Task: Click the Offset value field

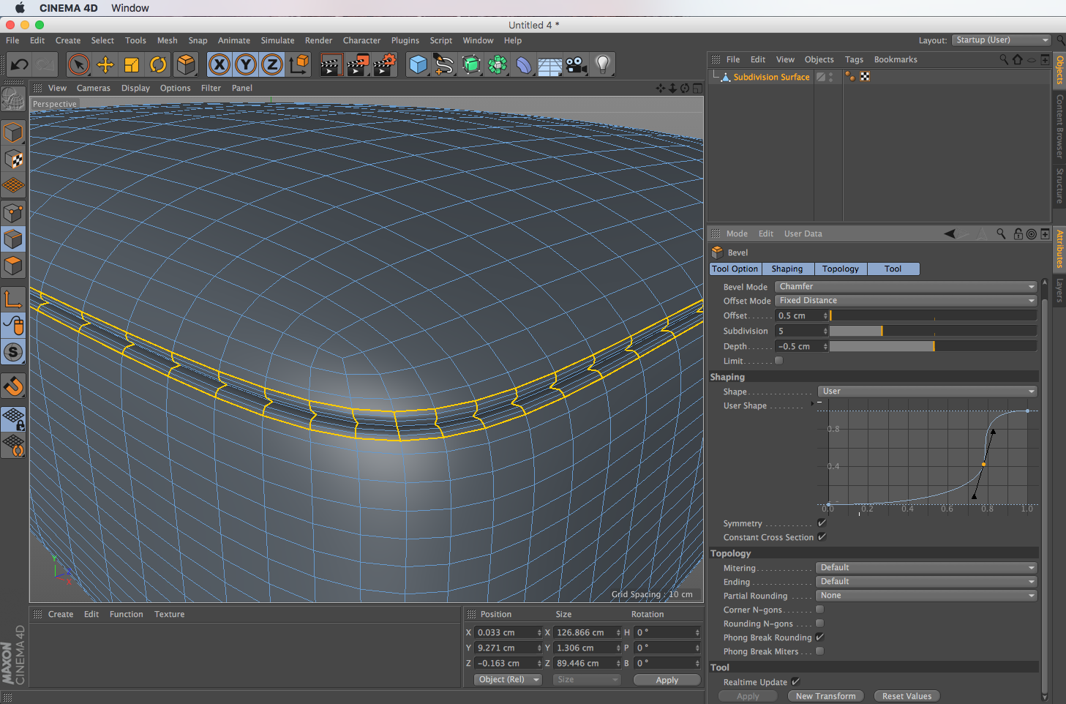Action: tap(799, 316)
